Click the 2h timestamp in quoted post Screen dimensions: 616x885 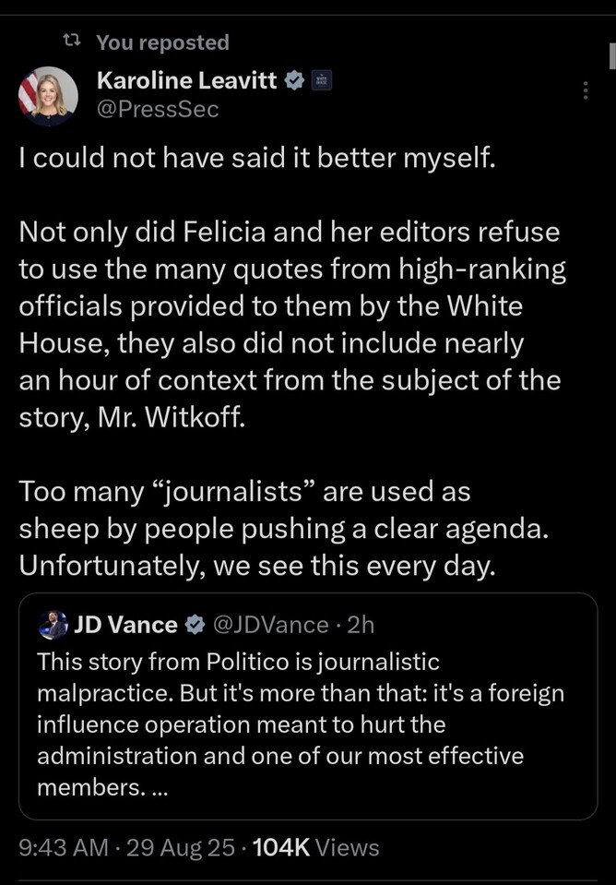point(361,625)
